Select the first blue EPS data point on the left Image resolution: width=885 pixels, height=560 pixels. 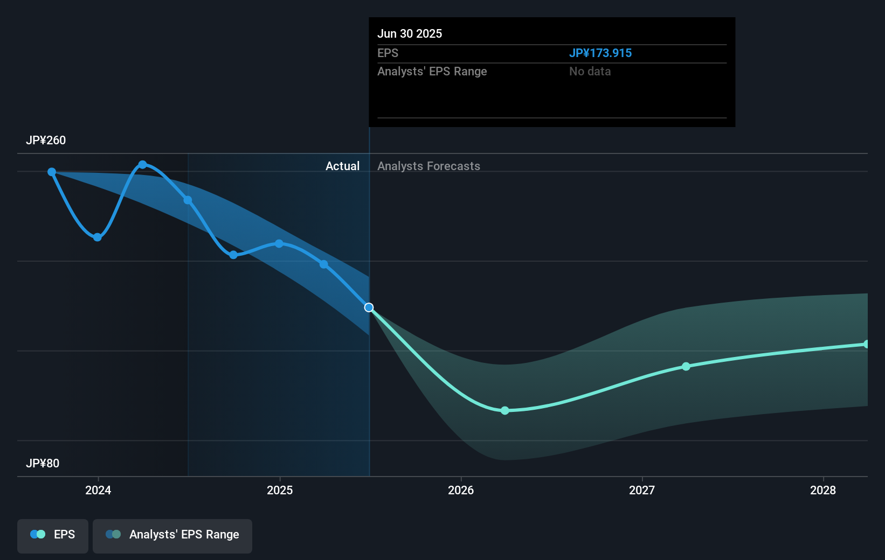click(51, 171)
